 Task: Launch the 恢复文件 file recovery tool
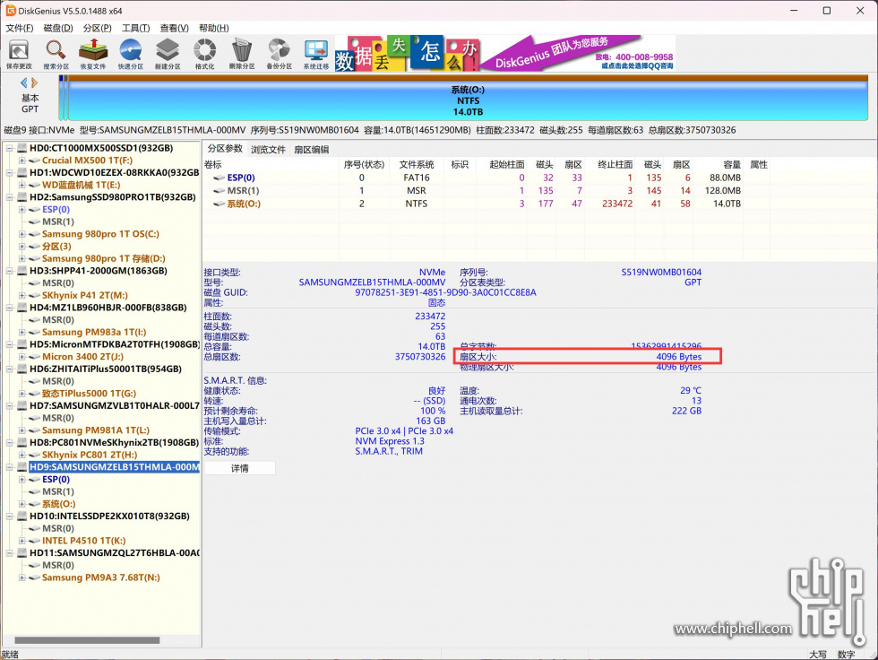point(93,55)
